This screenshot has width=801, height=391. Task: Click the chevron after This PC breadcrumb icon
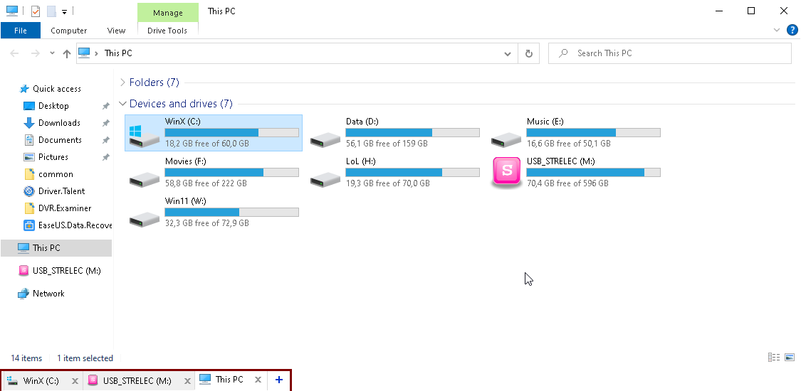97,53
